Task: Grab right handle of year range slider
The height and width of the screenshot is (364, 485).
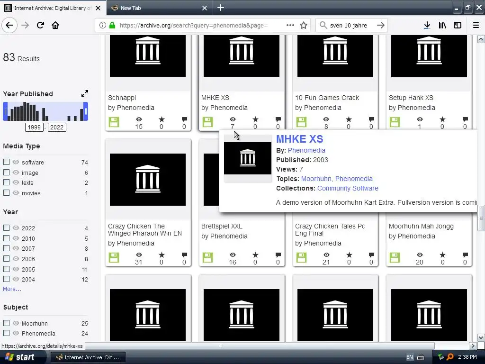Action: [x=86, y=111]
